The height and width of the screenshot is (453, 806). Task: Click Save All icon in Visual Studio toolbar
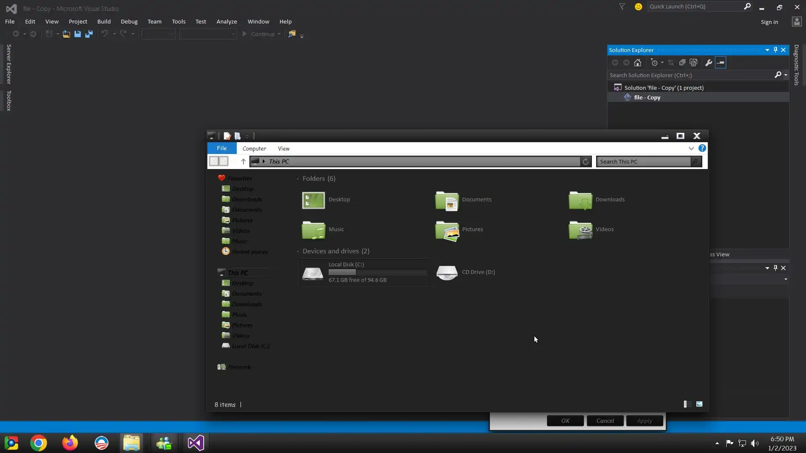tap(89, 34)
